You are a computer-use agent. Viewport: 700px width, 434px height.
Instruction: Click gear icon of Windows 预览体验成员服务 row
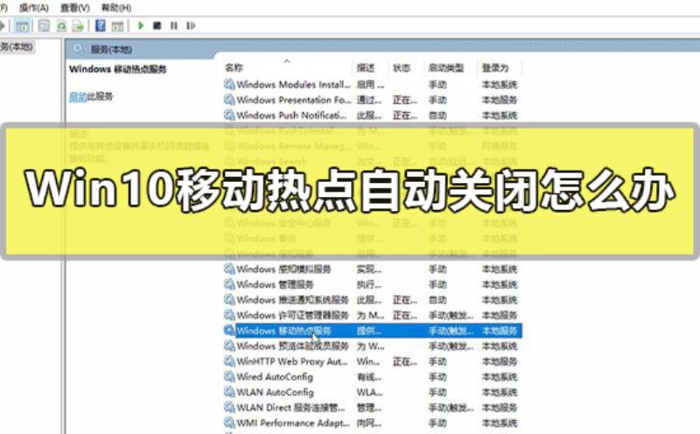(x=229, y=346)
